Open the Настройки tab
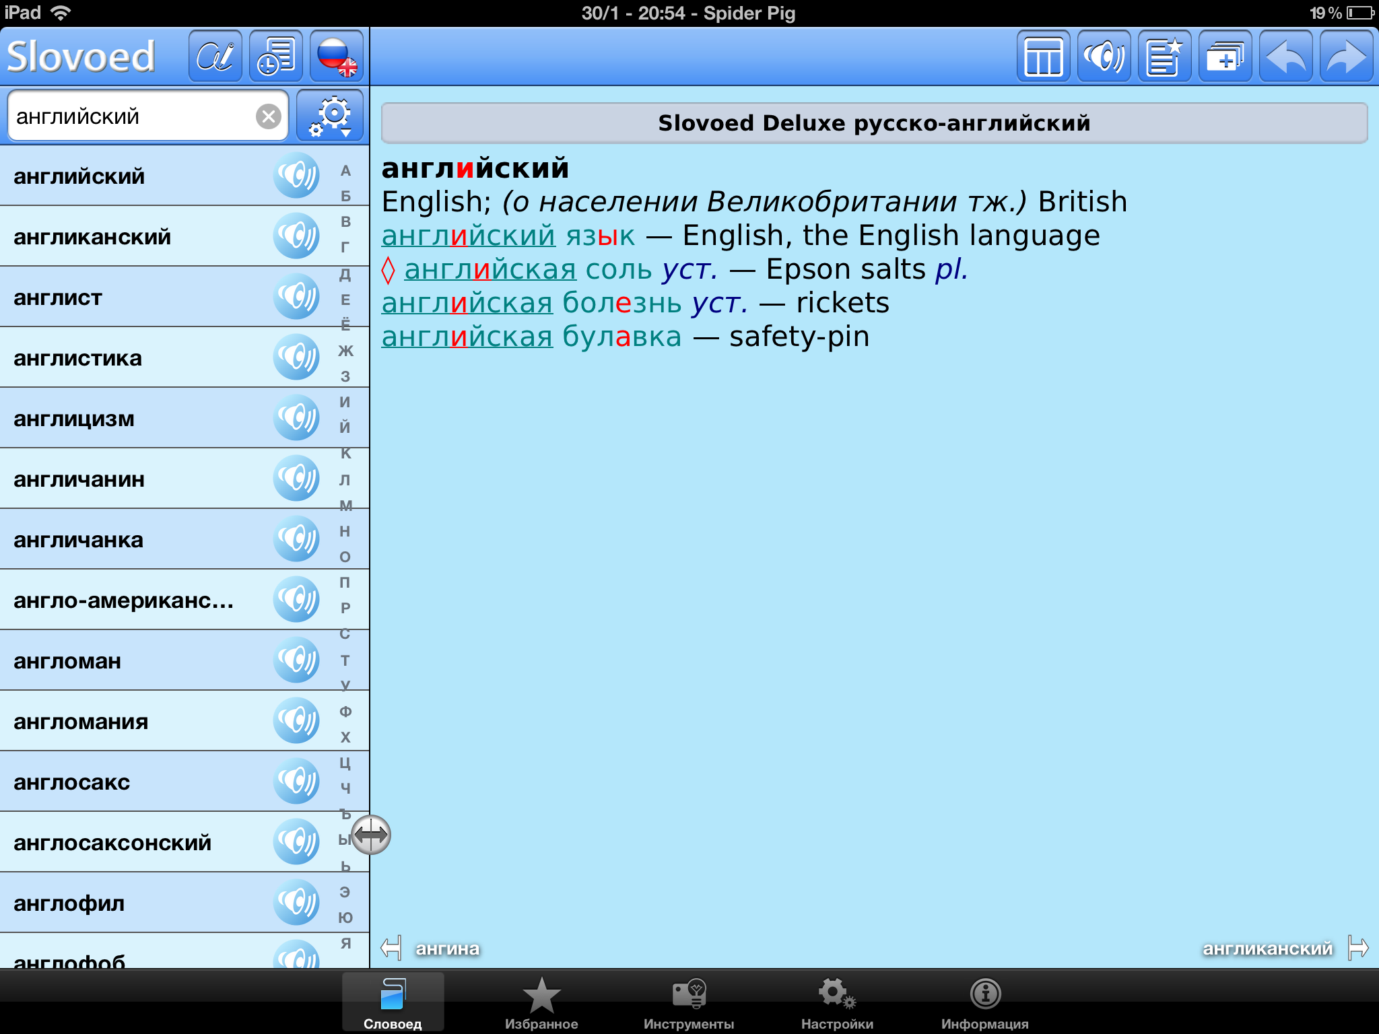1379x1034 pixels. [837, 1003]
